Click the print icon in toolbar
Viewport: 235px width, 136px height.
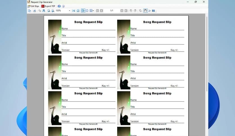(x=35, y=11)
